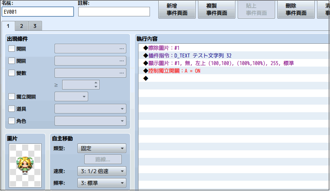Viewport: 330px width, 191px height.
Task: Open the 類型 movement type dropdown
Action: tap(102, 148)
